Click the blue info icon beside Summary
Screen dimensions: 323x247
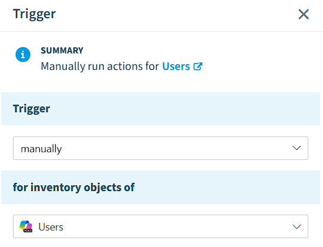pyautogui.click(x=23, y=55)
